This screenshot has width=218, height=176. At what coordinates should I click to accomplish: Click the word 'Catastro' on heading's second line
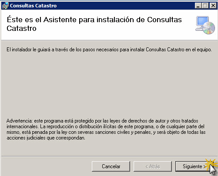click(21, 28)
